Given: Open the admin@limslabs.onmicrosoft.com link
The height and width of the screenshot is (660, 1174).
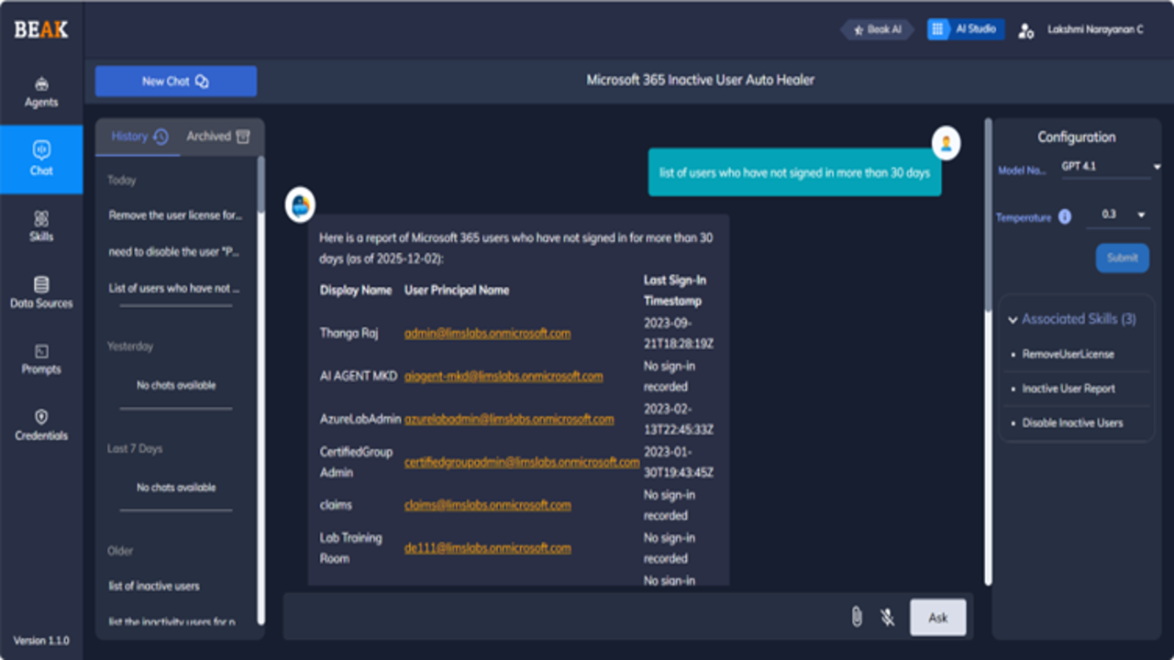Looking at the screenshot, I should point(487,333).
